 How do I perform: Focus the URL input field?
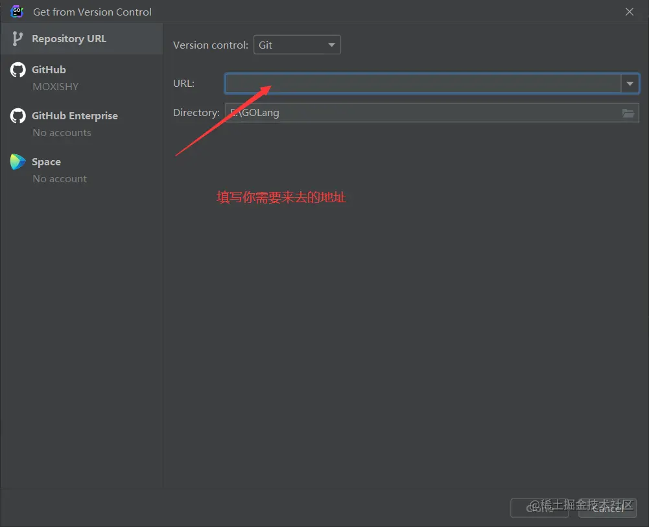coord(423,84)
